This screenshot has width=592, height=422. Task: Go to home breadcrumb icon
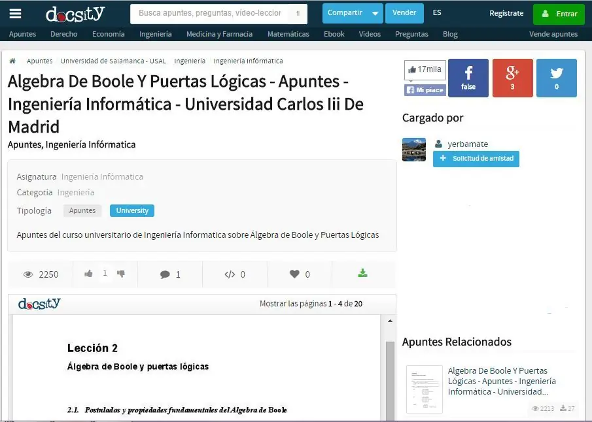pos(12,61)
